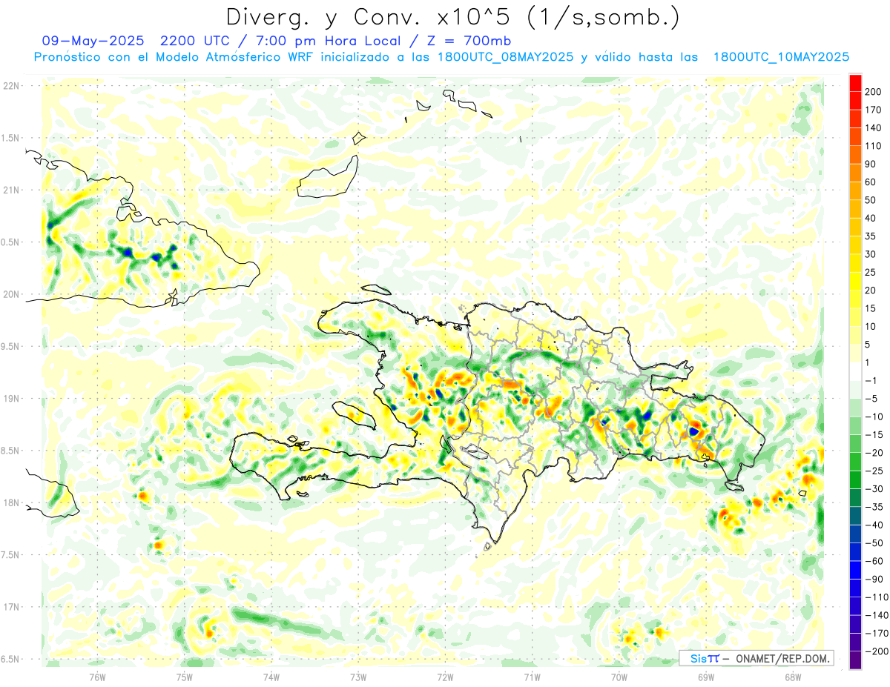The image size is (890, 687).
Task: Select the white colorbar segment between 1 and -1
Action: (855, 371)
